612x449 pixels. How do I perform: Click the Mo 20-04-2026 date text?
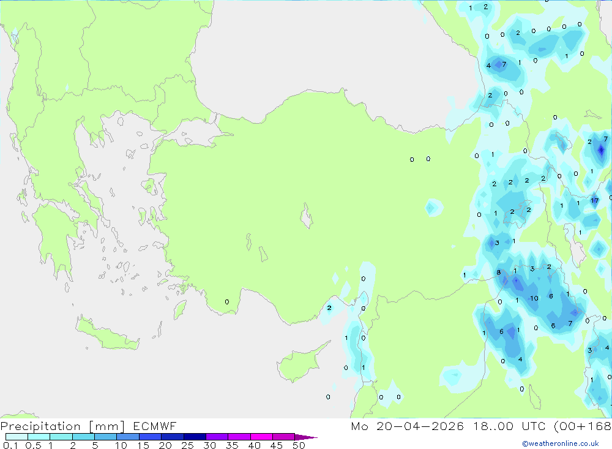(408, 426)
